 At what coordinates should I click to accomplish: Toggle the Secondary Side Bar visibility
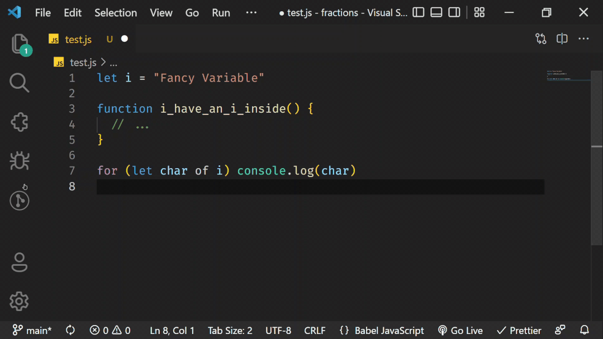click(x=454, y=12)
